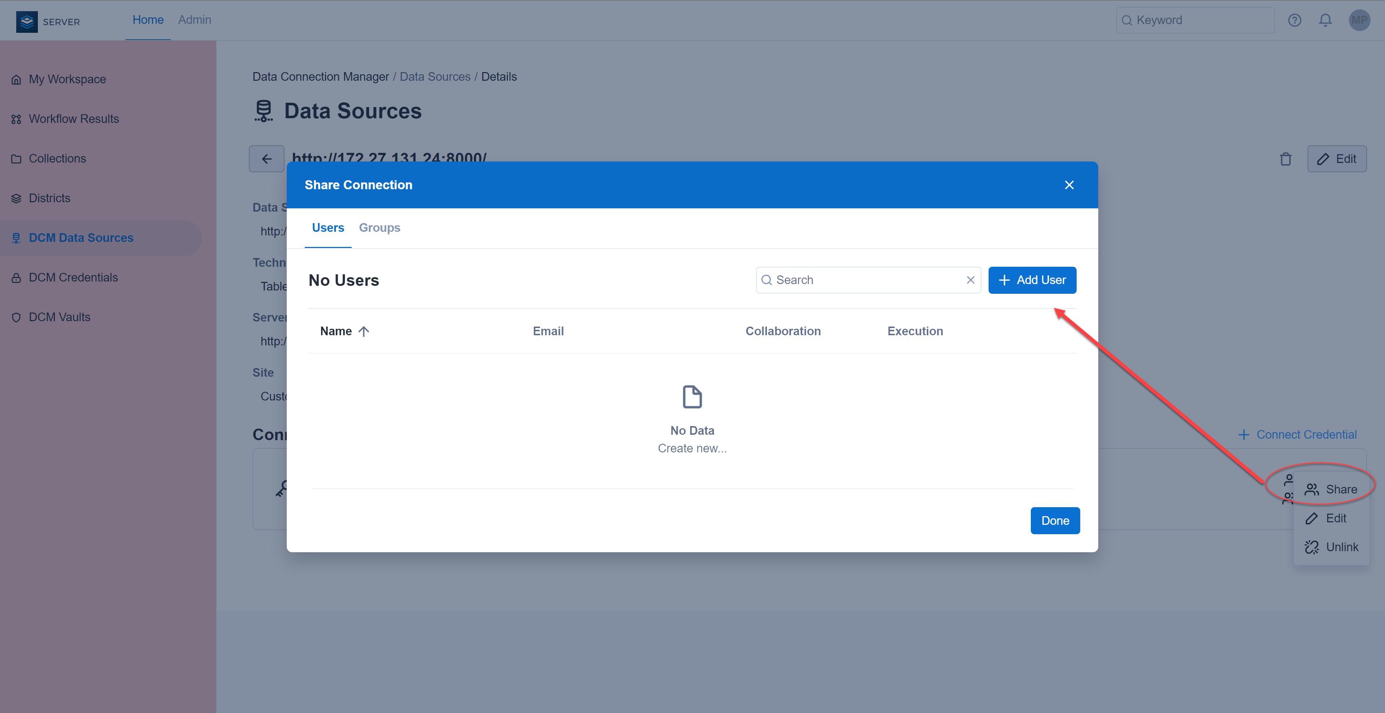This screenshot has width=1385, height=713.
Task: Open the MP user avatar menu
Action: (x=1359, y=21)
